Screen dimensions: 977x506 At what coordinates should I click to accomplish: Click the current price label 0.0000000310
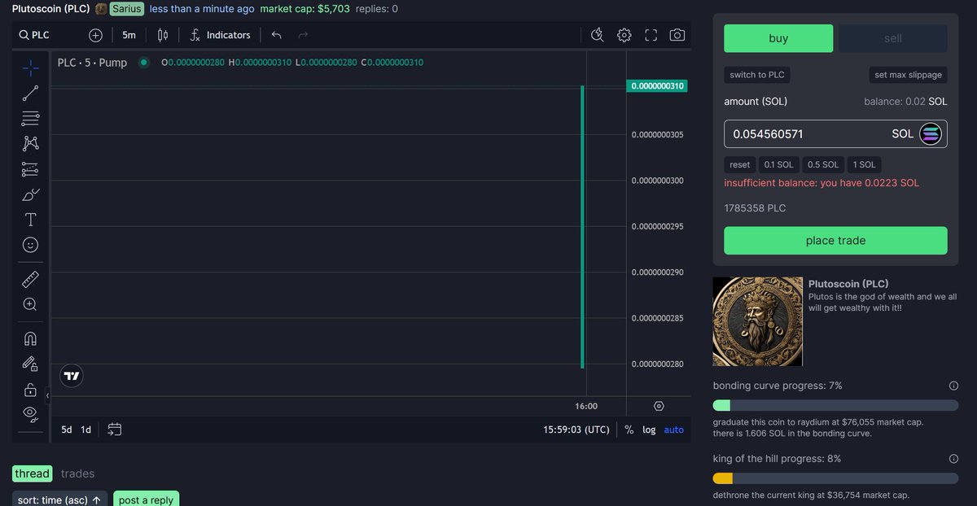(657, 86)
